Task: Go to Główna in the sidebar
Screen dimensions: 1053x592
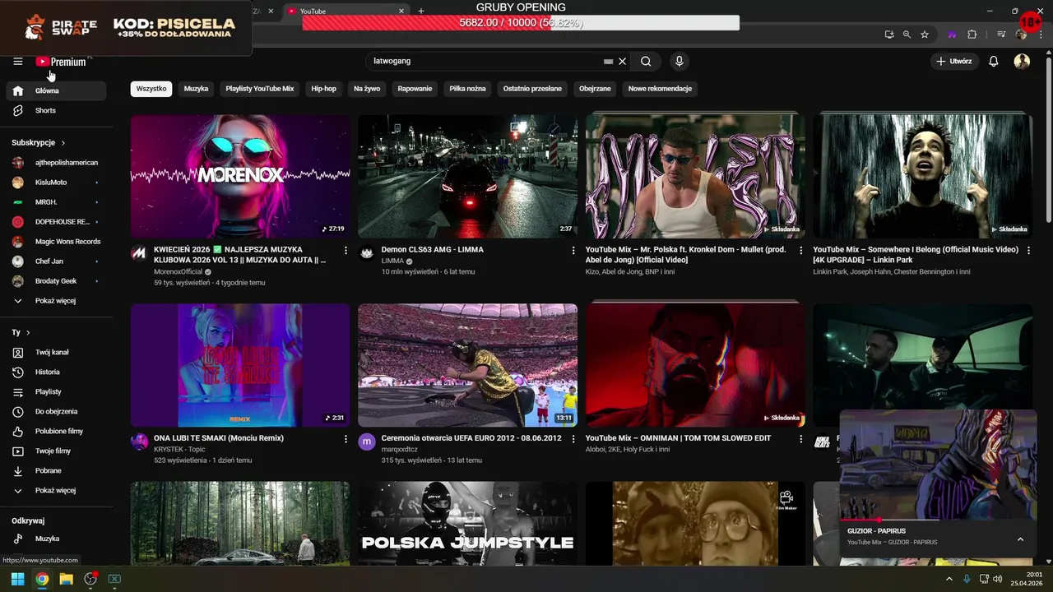Action: click(56, 90)
